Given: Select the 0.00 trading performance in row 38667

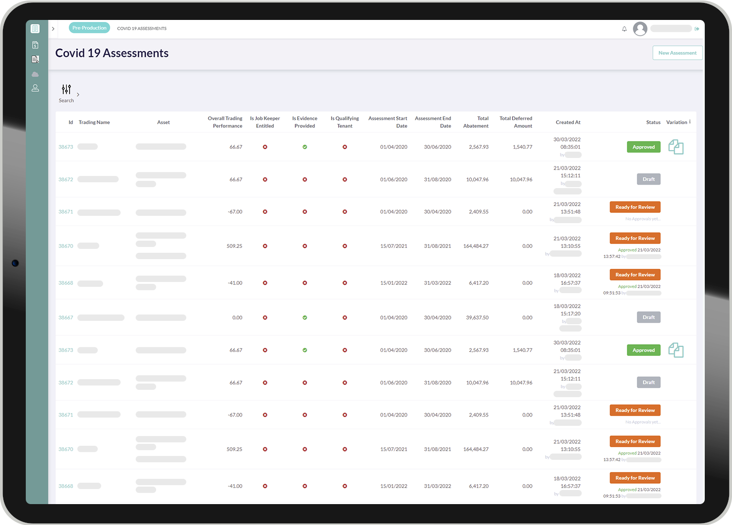Looking at the screenshot, I should tap(237, 318).
